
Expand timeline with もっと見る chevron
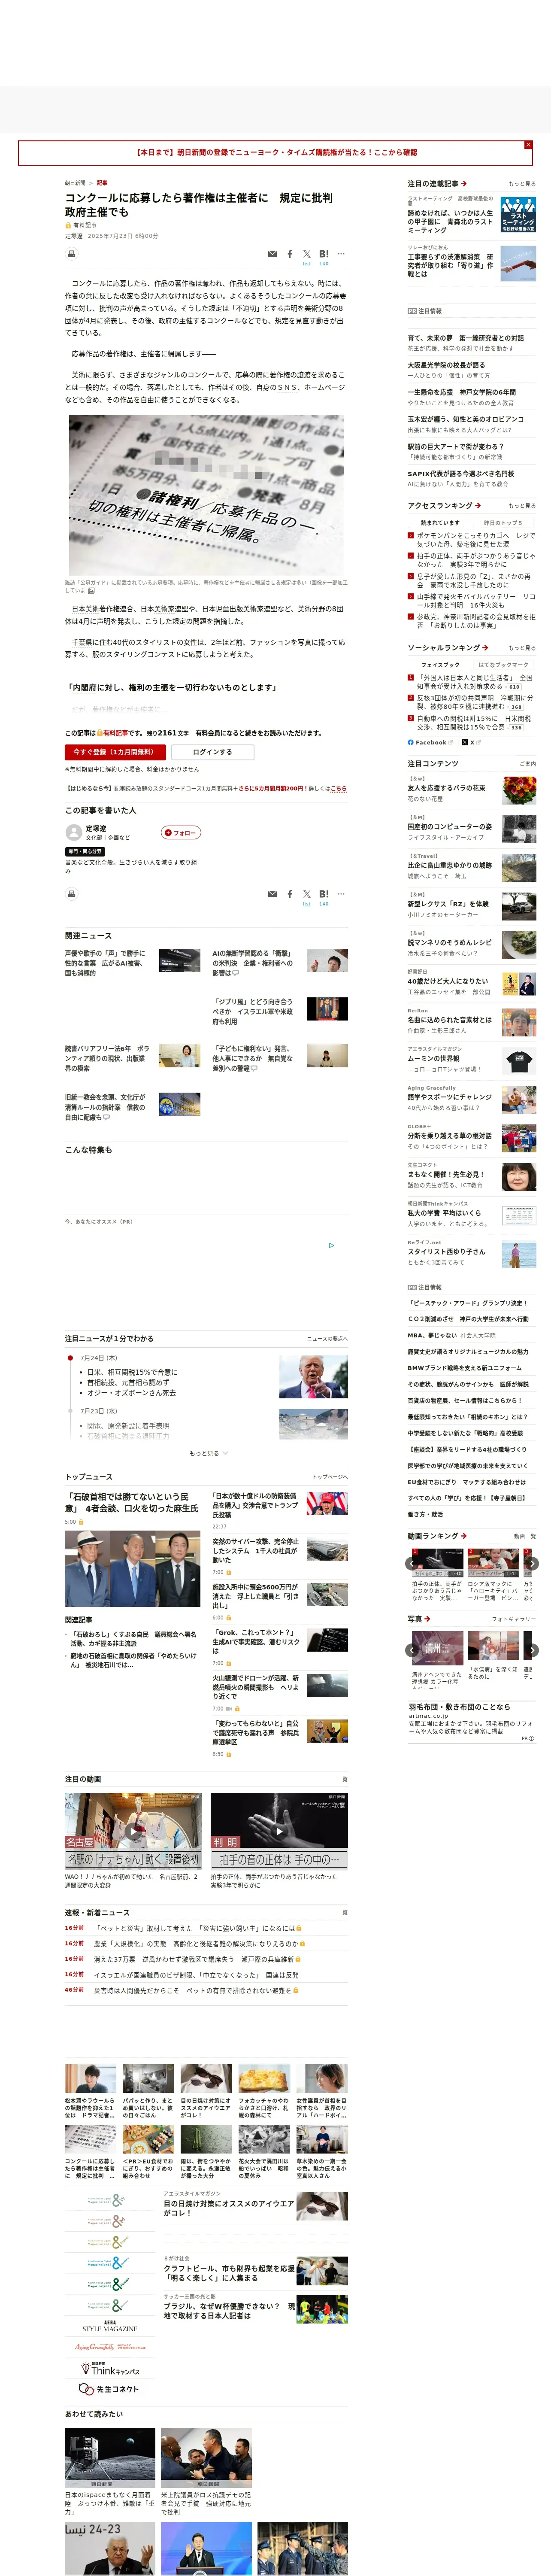[x=208, y=1453]
